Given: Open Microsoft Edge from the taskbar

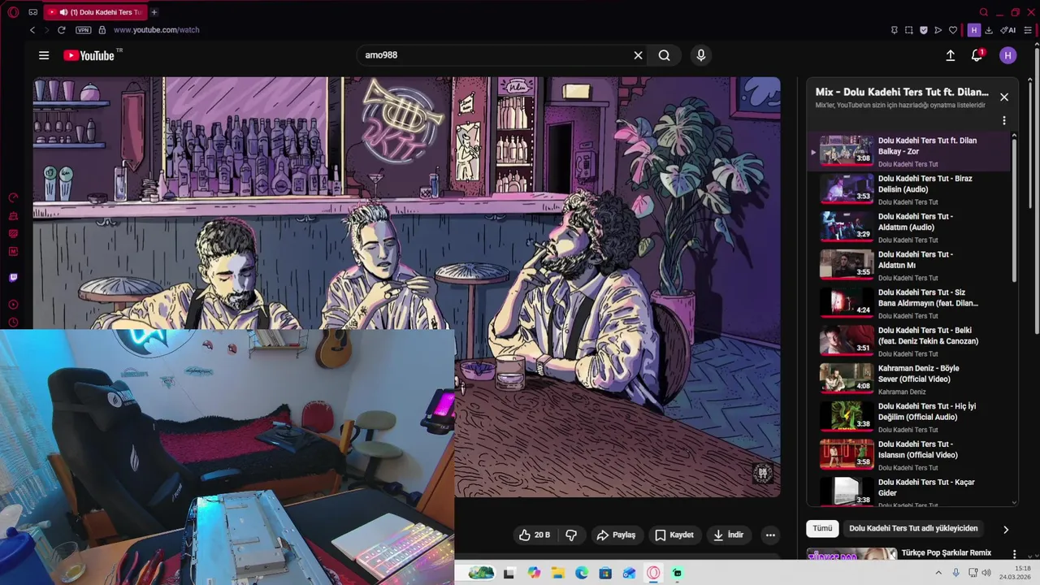Looking at the screenshot, I should click(582, 573).
